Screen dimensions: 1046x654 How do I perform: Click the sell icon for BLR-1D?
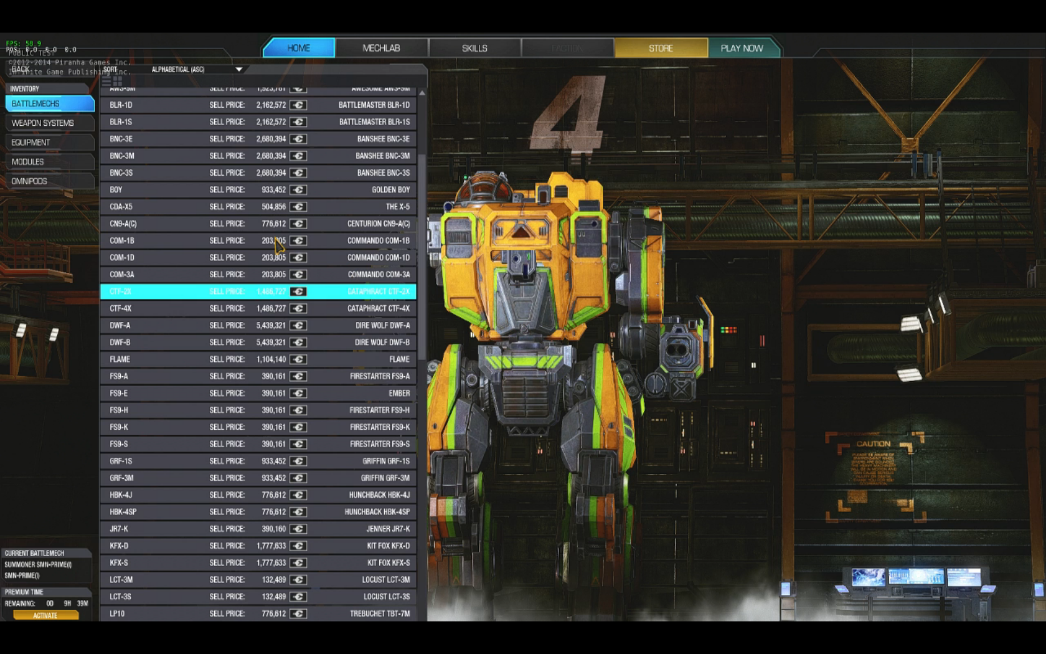point(298,105)
